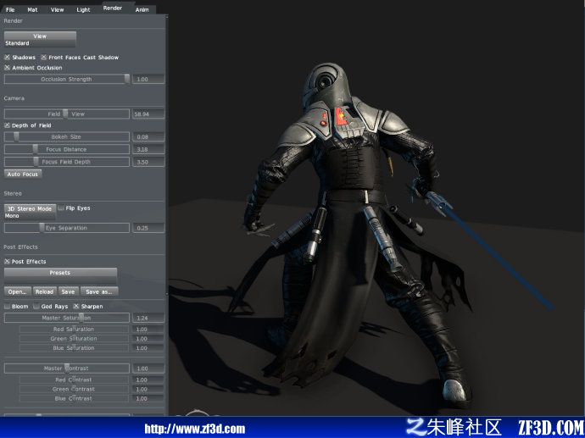This screenshot has height=438, width=585.
Task: Click the Save button
Action: tap(69, 292)
